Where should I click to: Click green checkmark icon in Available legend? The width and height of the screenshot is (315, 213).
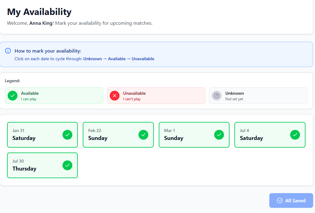(x=13, y=96)
